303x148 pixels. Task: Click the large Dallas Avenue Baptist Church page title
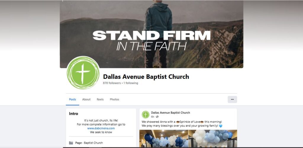coord(146,77)
